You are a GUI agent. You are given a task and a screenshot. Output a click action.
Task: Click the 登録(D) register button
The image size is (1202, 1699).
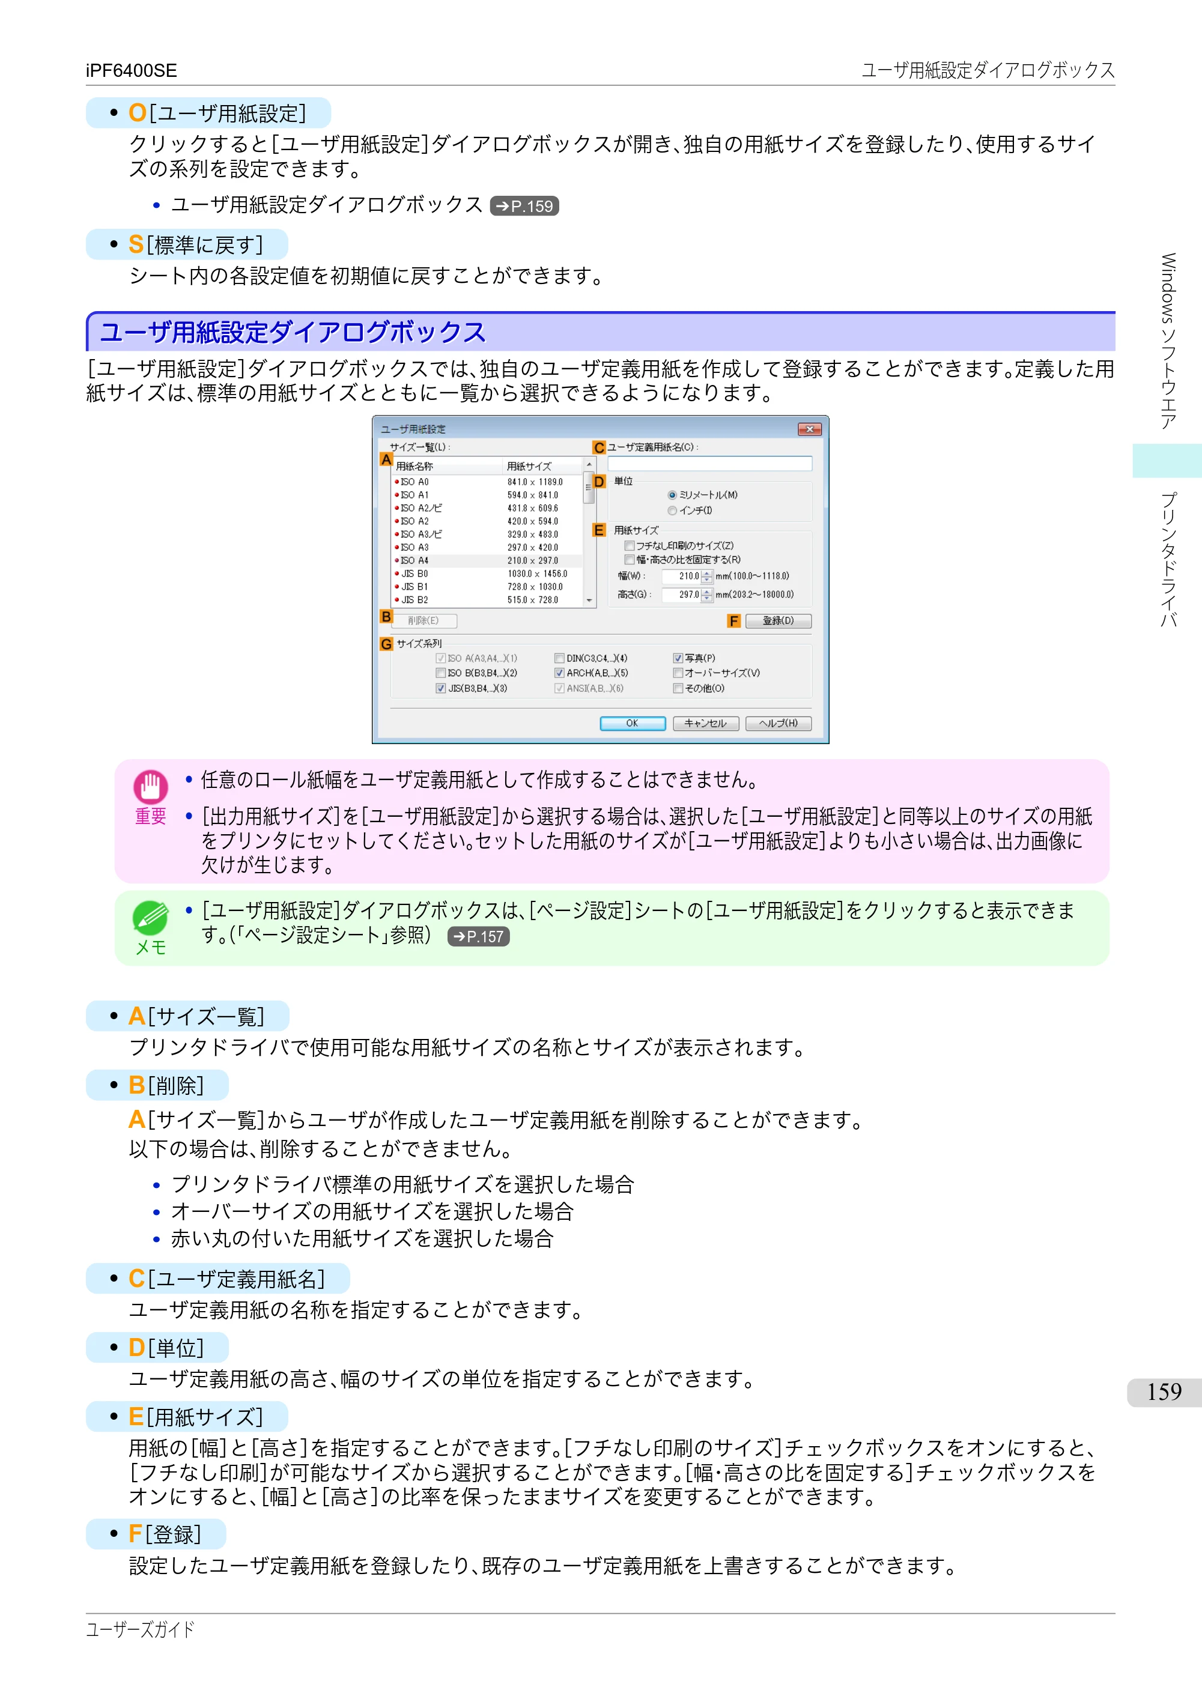pyautogui.click(x=778, y=621)
